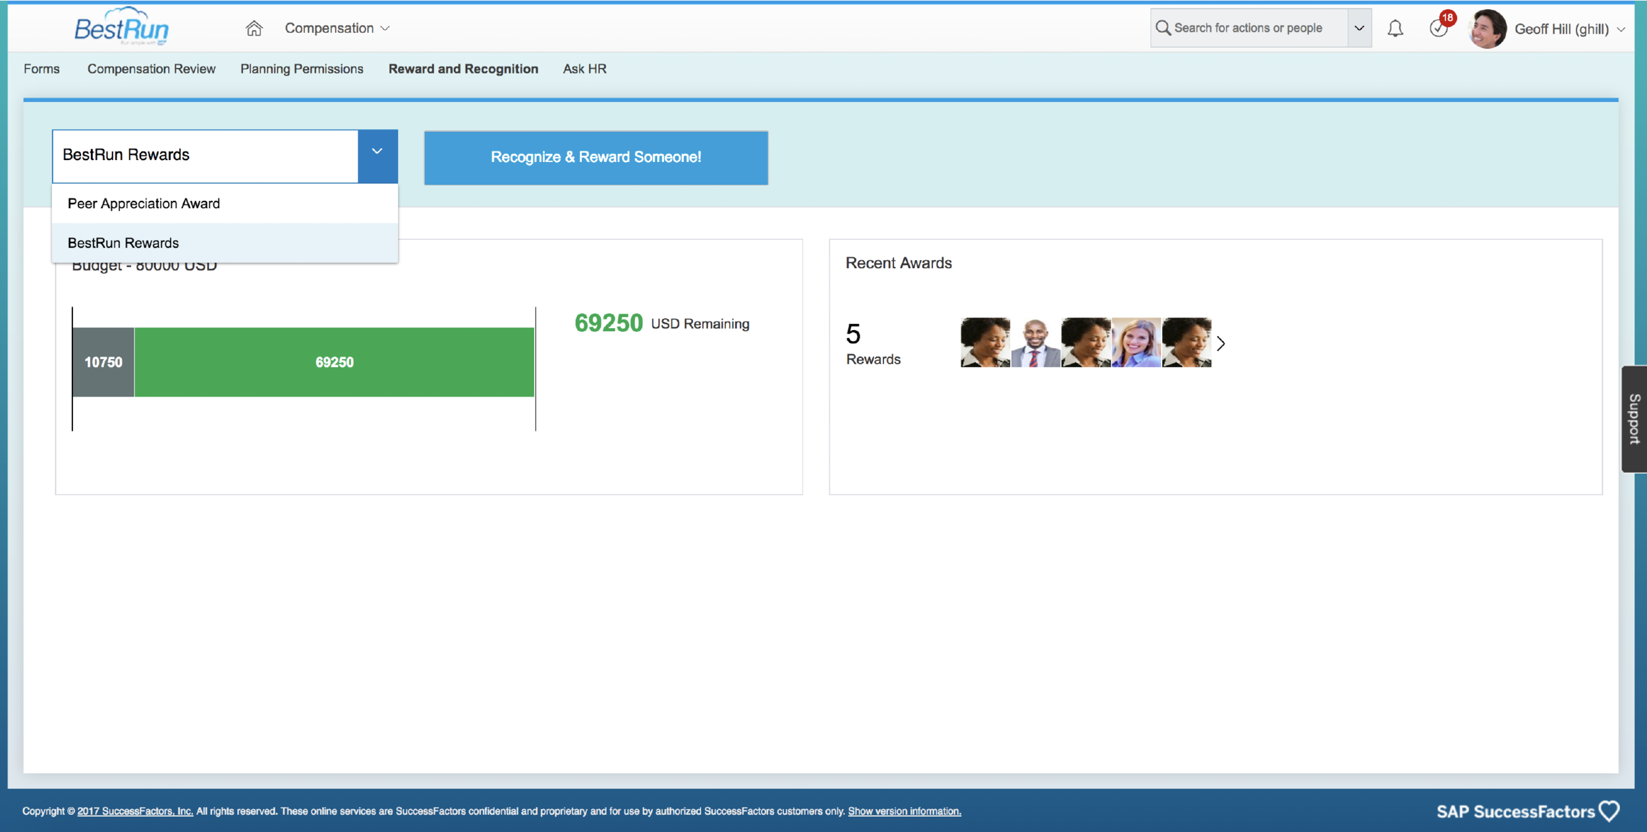Open the Support side tab
Viewport: 1647px width, 832px height.
point(1634,419)
